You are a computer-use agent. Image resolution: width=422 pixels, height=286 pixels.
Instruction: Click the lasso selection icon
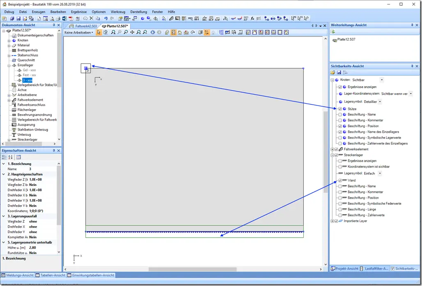pos(85,18)
